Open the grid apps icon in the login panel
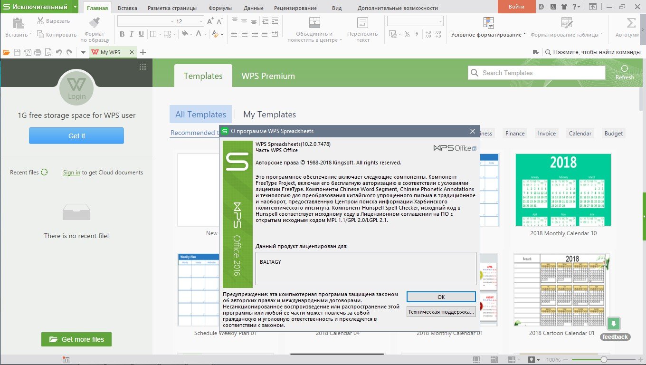The height and width of the screenshot is (365, 646). 142,67
